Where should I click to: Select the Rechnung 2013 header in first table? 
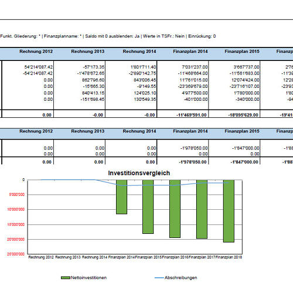tap(88, 52)
